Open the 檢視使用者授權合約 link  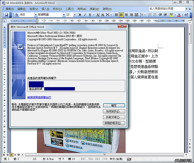point(39,97)
